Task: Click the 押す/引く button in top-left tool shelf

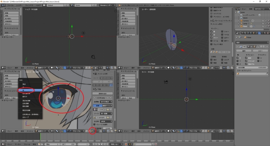Action: (11, 24)
